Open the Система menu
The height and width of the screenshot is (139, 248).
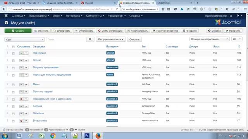click(x=18, y=16)
